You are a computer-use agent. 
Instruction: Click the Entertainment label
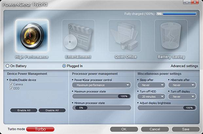click(78, 57)
